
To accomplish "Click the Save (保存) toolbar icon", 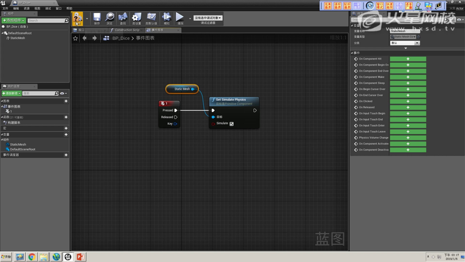I will pyautogui.click(x=97, y=18).
